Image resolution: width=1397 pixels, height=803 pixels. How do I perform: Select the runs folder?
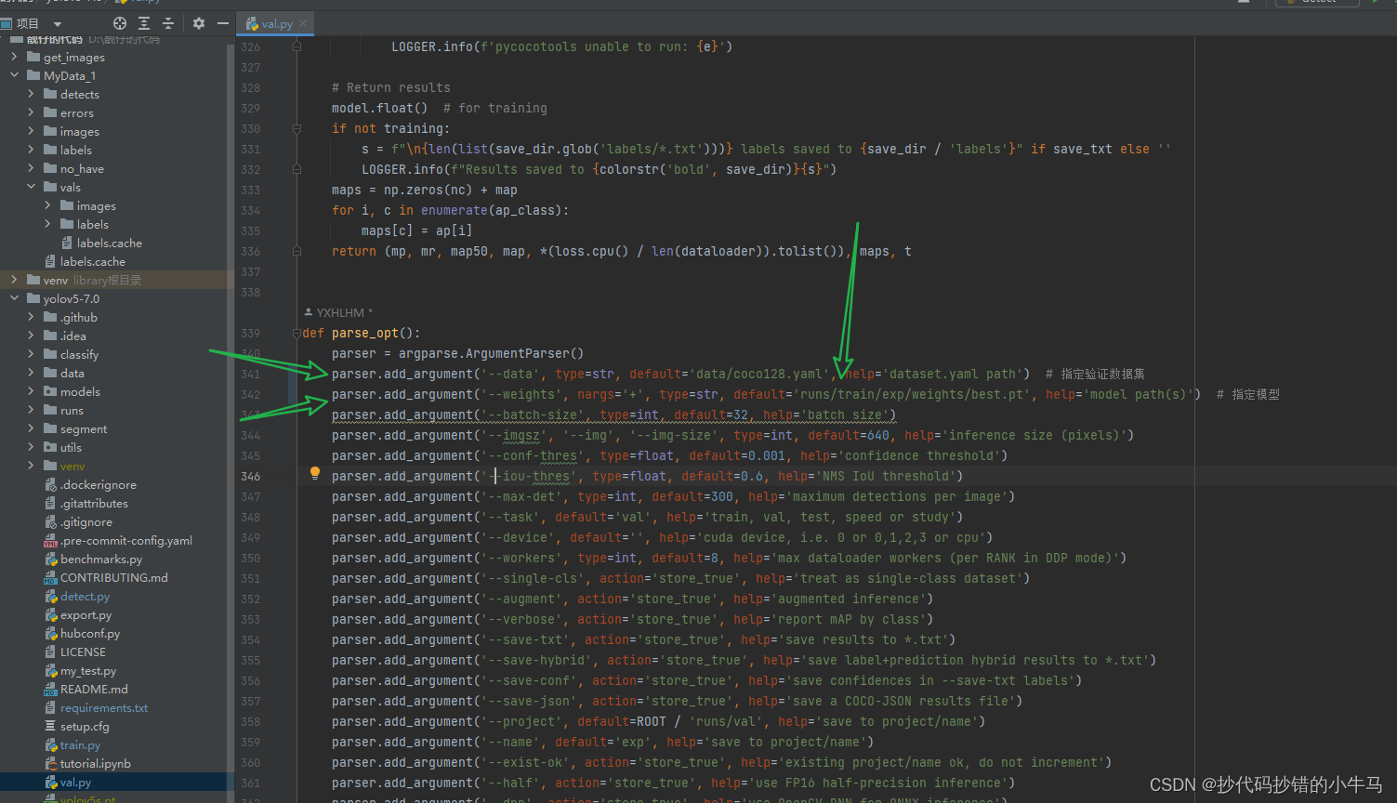(x=72, y=410)
